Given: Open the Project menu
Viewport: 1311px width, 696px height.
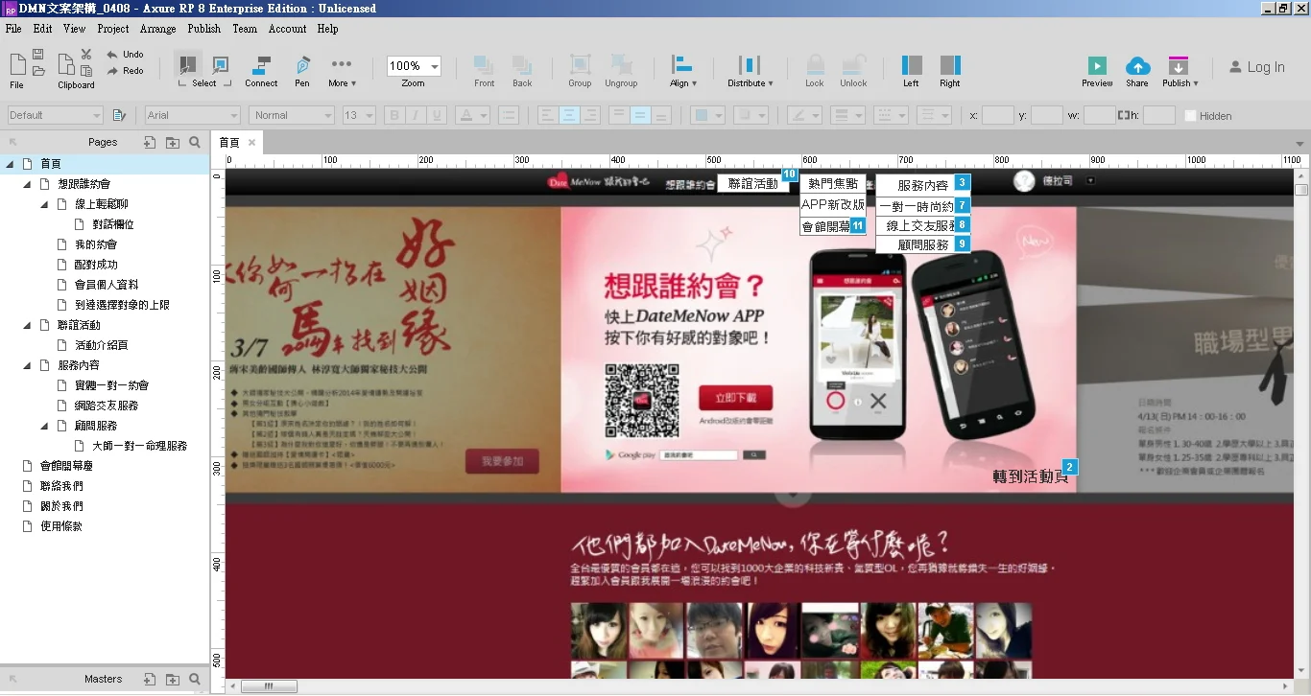Looking at the screenshot, I should pyautogui.click(x=113, y=29).
